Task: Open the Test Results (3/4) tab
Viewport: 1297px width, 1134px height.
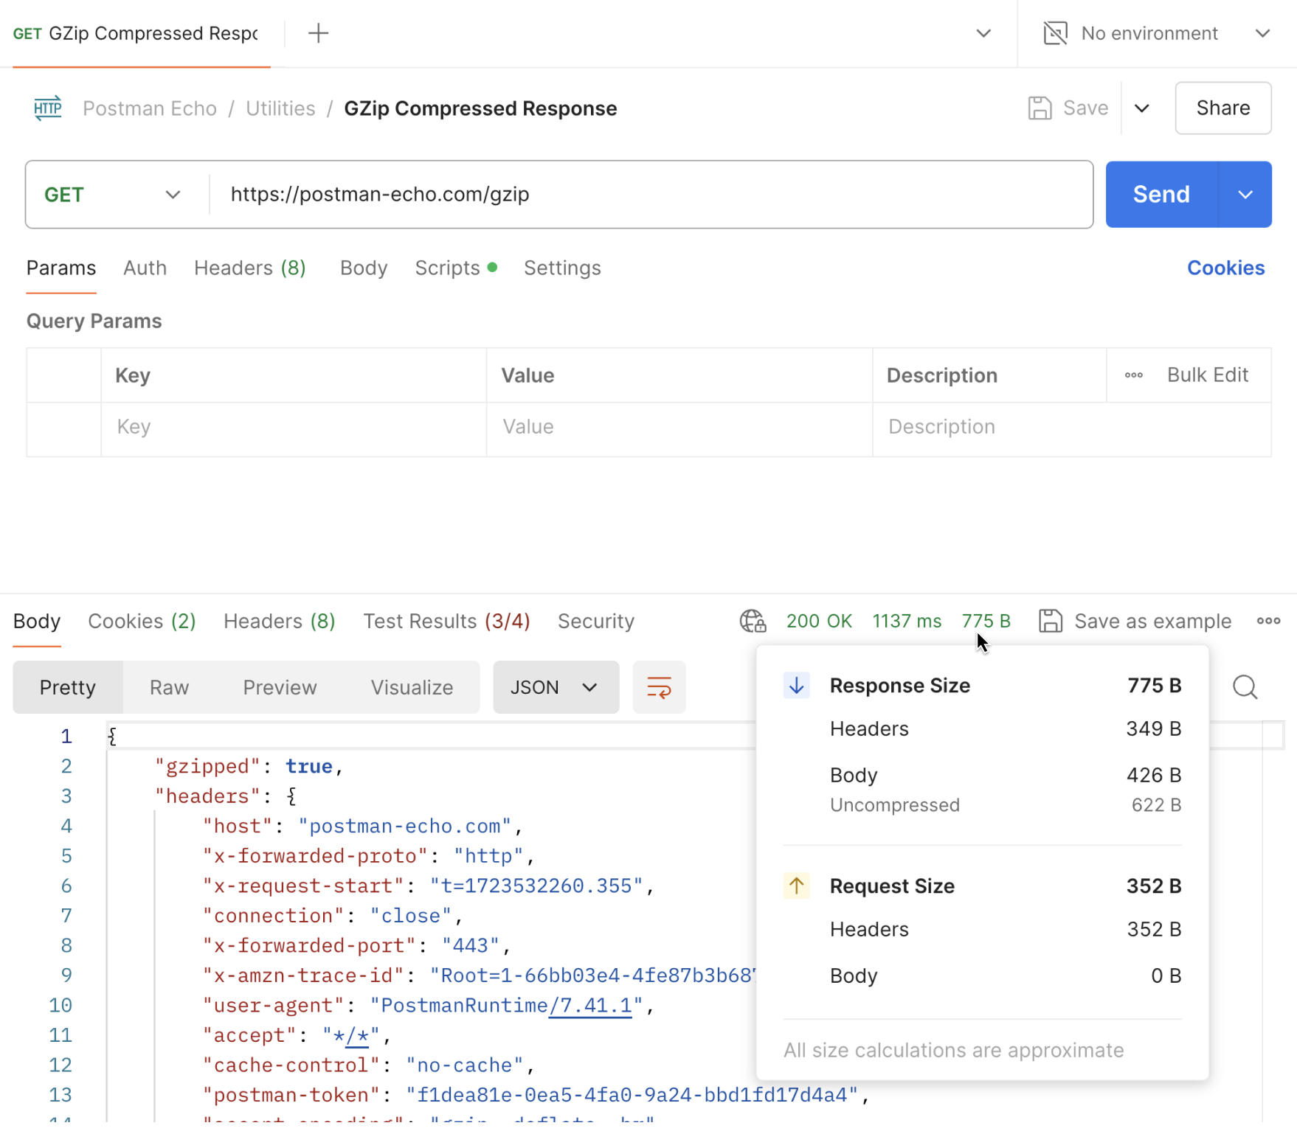Action: click(446, 621)
